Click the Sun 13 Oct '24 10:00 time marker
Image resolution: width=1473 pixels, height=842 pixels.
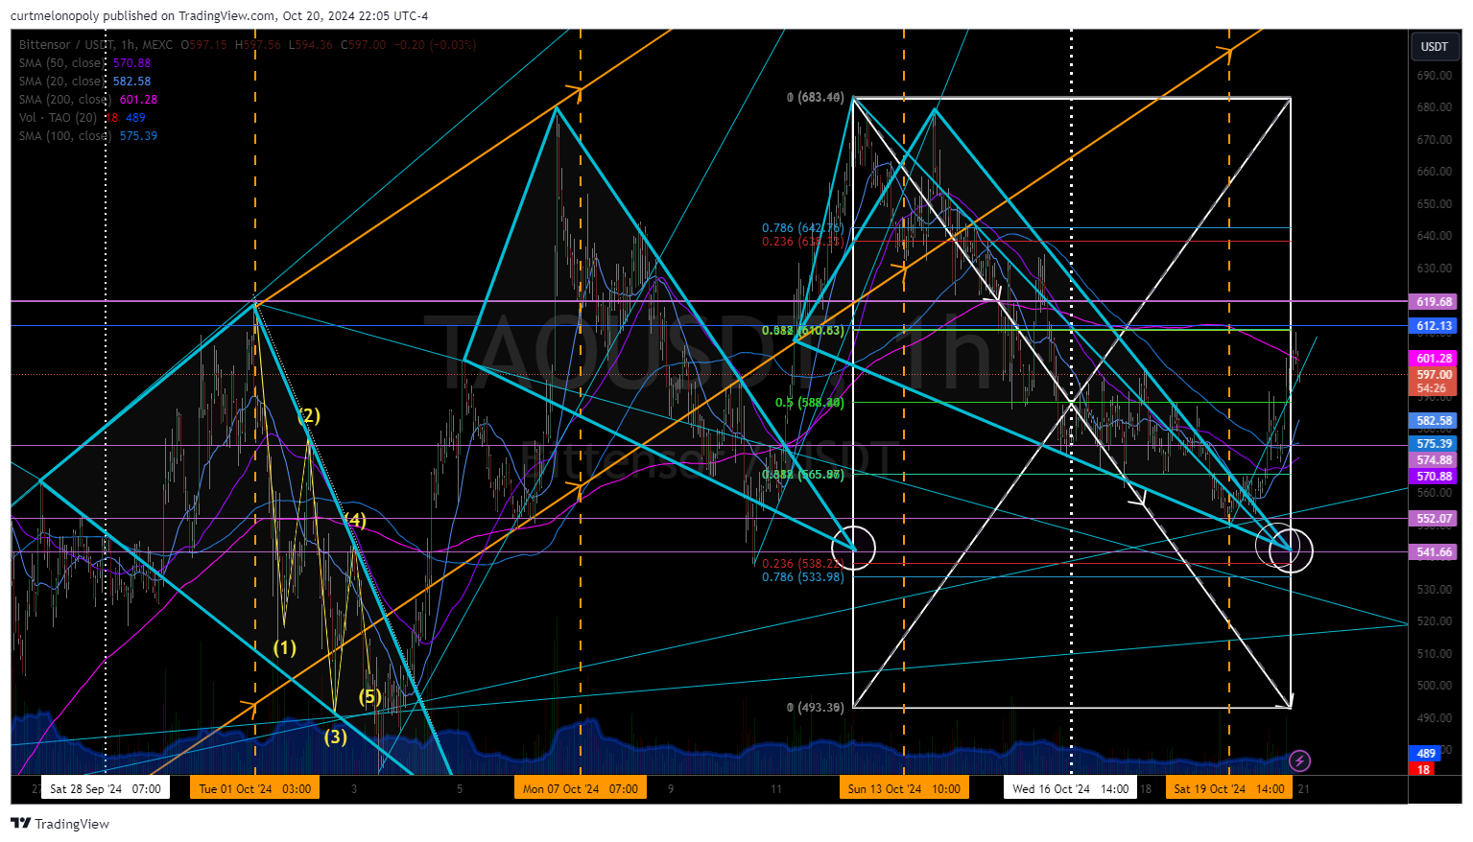904,788
